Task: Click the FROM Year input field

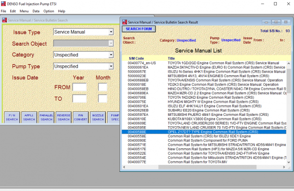Action: [x=79, y=87]
